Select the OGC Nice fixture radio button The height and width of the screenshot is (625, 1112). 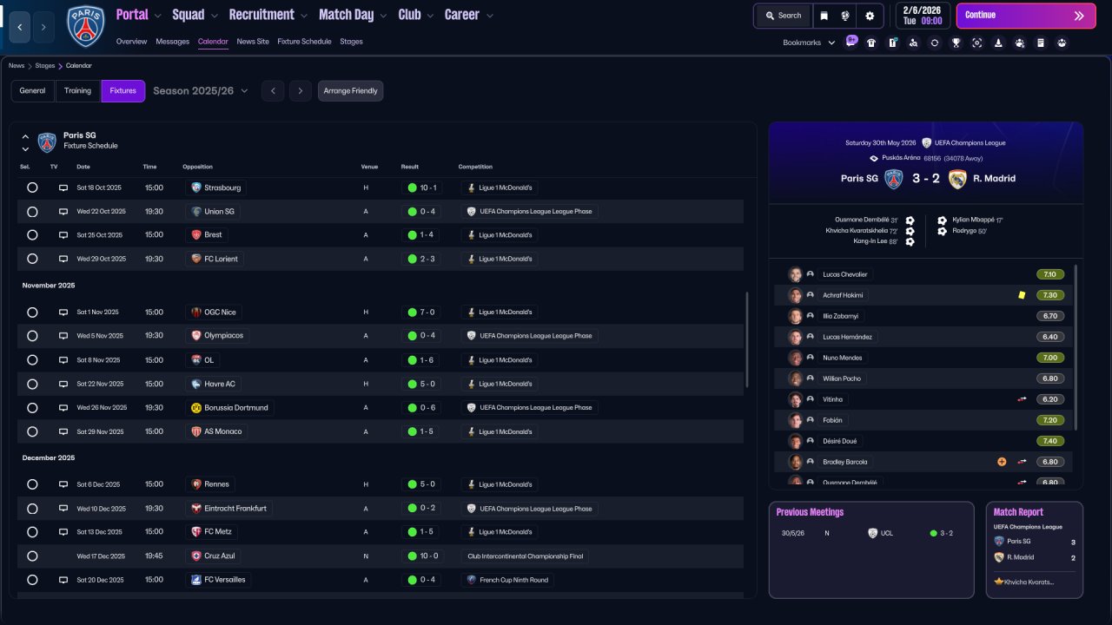(32, 312)
